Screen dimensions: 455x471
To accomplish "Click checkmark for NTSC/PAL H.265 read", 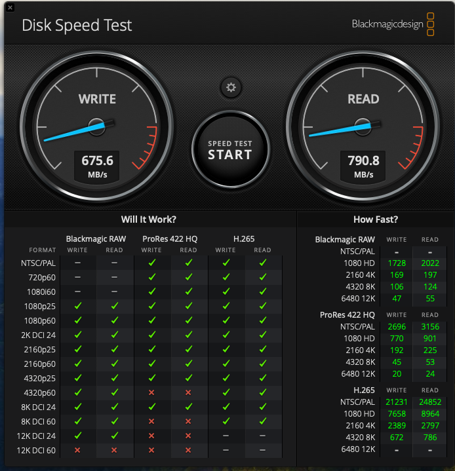I will tap(263, 263).
